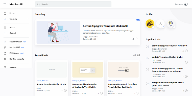Click the #Fitur tag
The width and height of the screenshot is (192, 96).
(39, 81)
